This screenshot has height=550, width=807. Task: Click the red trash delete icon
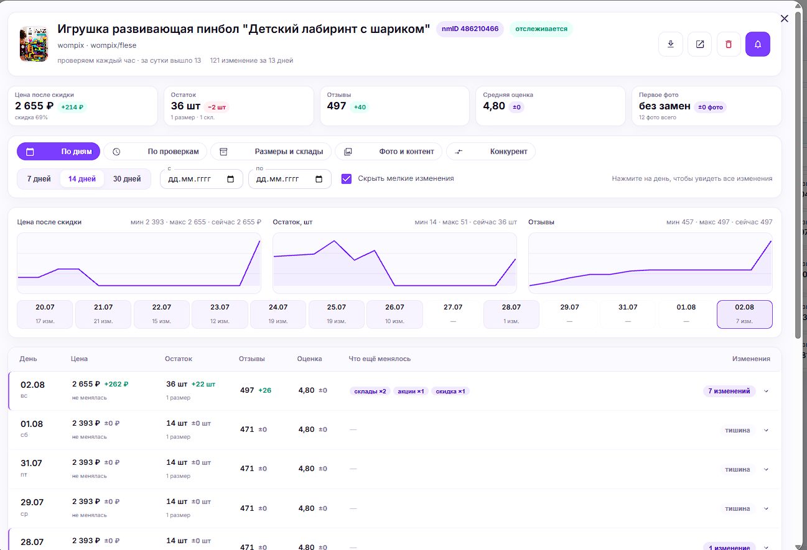click(729, 44)
